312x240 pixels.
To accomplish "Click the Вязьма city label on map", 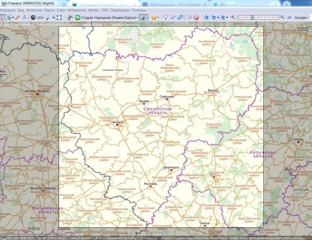I will point(213,90).
